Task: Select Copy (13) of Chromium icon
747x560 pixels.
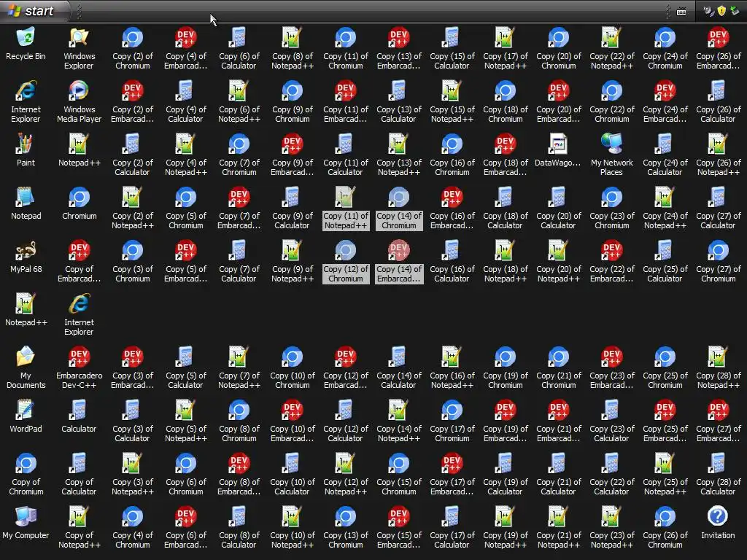Action: (345, 528)
